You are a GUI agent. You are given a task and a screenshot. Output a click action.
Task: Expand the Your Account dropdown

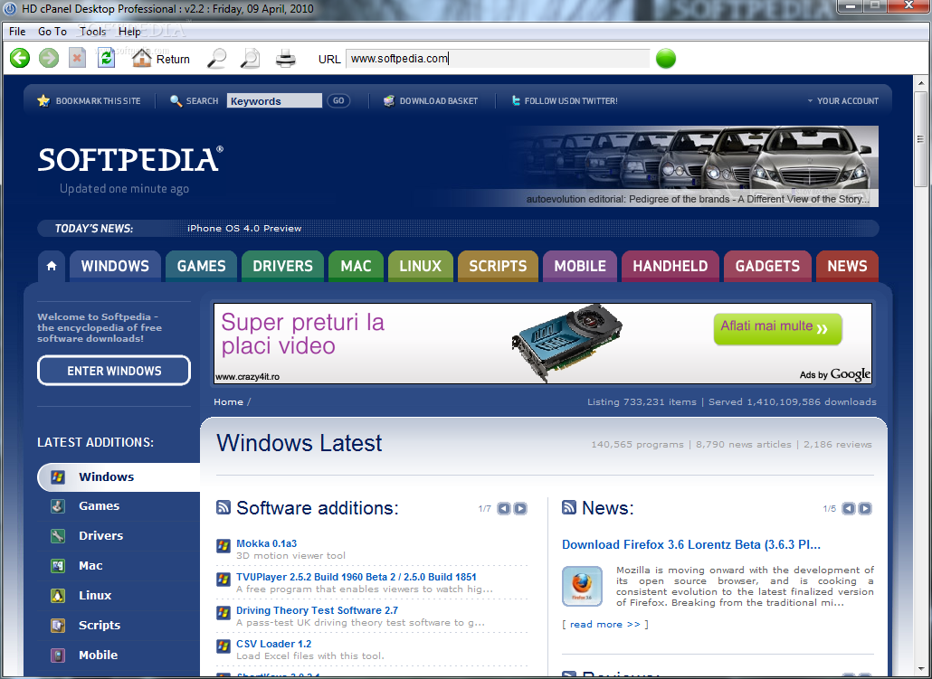[x=842, y=101]
